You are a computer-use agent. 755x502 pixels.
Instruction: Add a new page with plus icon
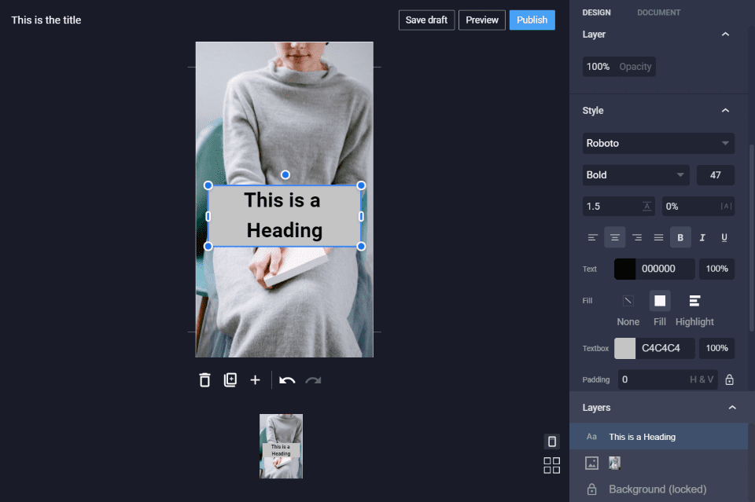click(255, 380)
